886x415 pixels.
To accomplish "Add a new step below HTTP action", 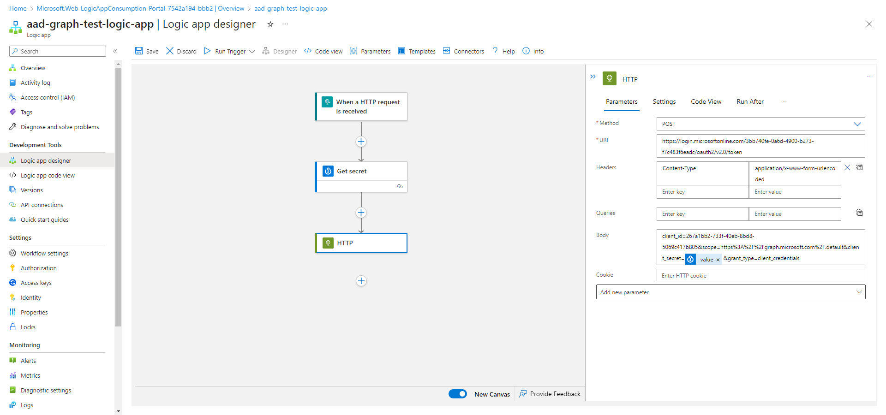I will 361,281.
